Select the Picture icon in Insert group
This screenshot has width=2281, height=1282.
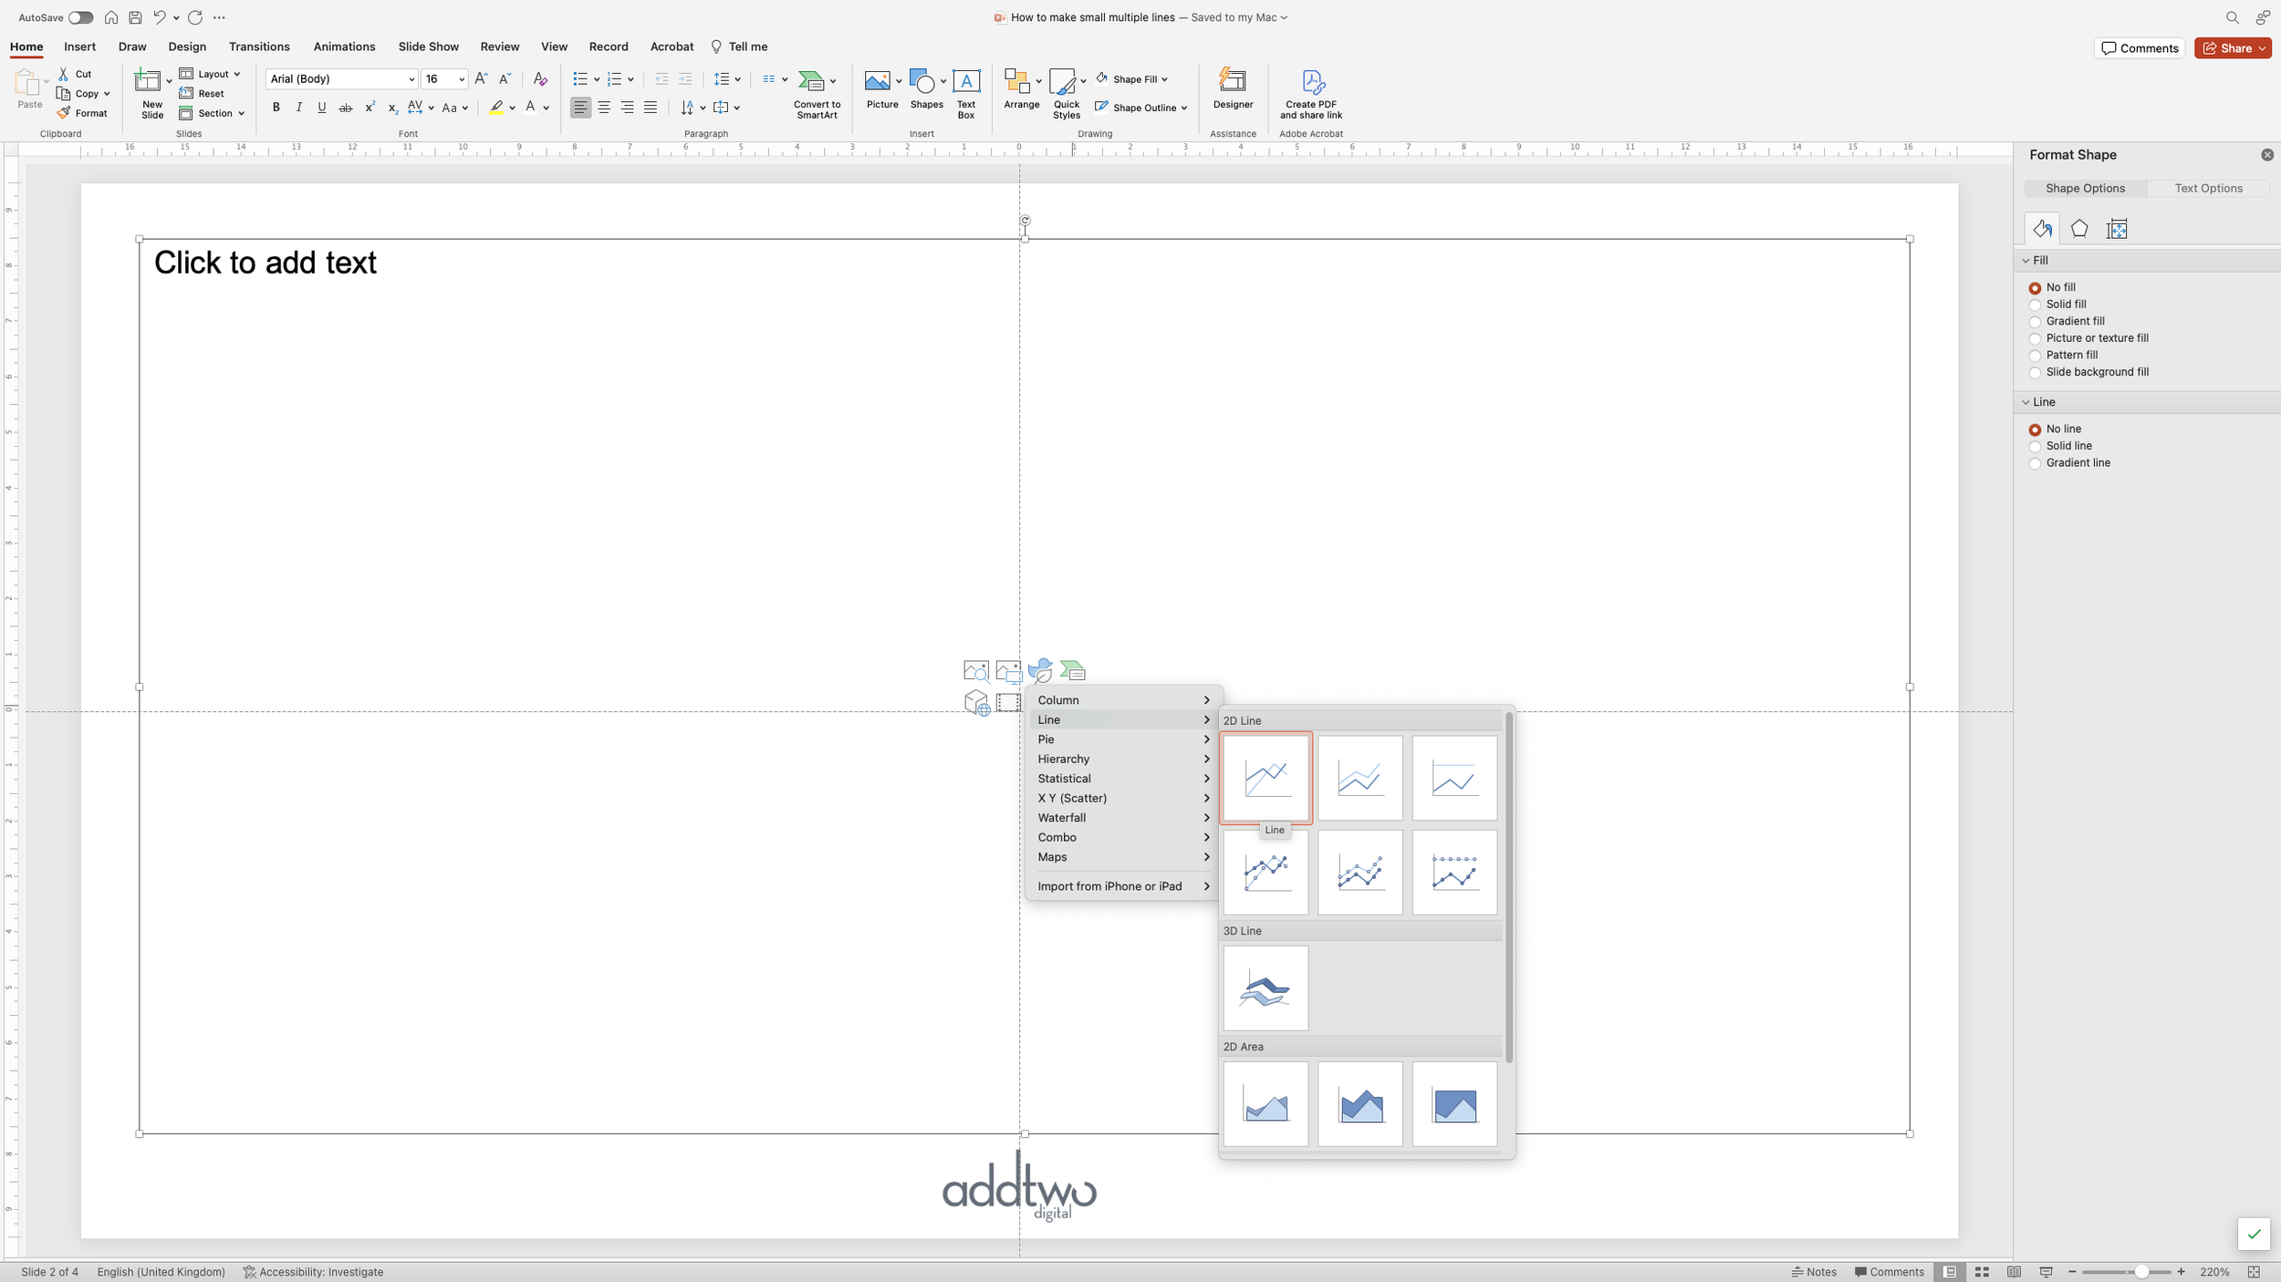[879, 89]
